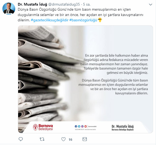Viewport: 156px width, 145px height.
Task: Send tweet via the envelope message icon
Action: tap(85, 139)
